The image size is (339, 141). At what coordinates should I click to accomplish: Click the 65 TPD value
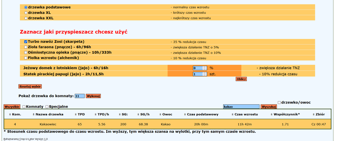(80, 124)
